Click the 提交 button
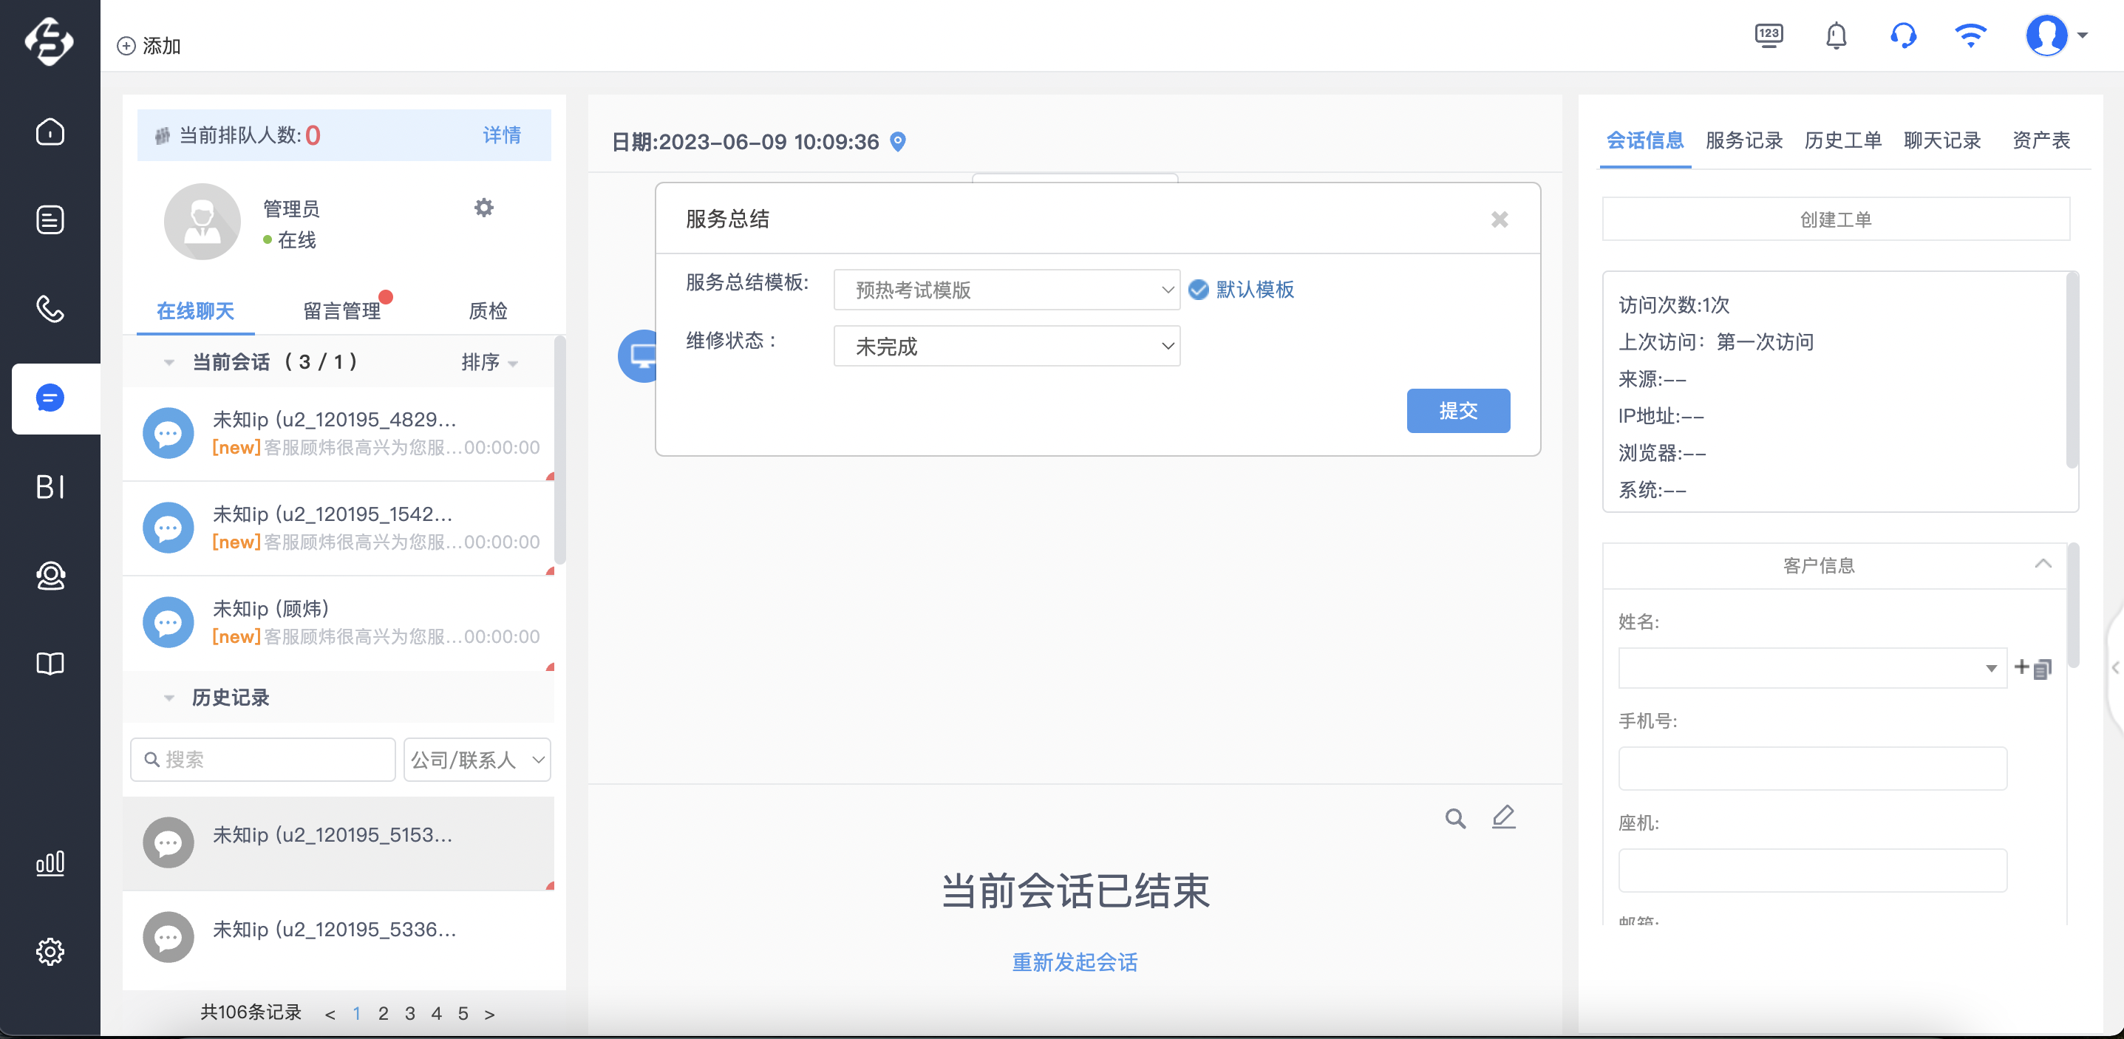 pos(1458,411)
